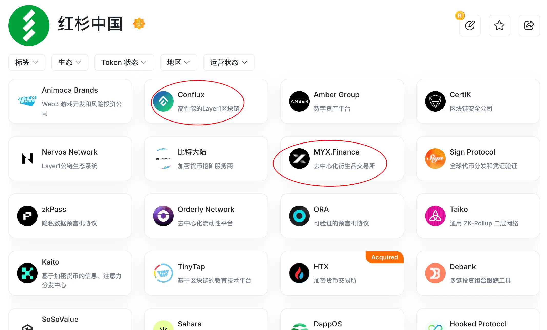Click the Bitmain logo icon

click(163, 159)
